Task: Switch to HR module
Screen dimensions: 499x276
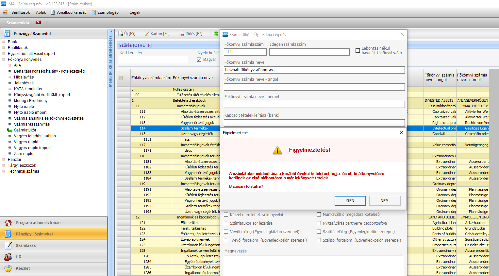Action: click(x=54, y=257)
